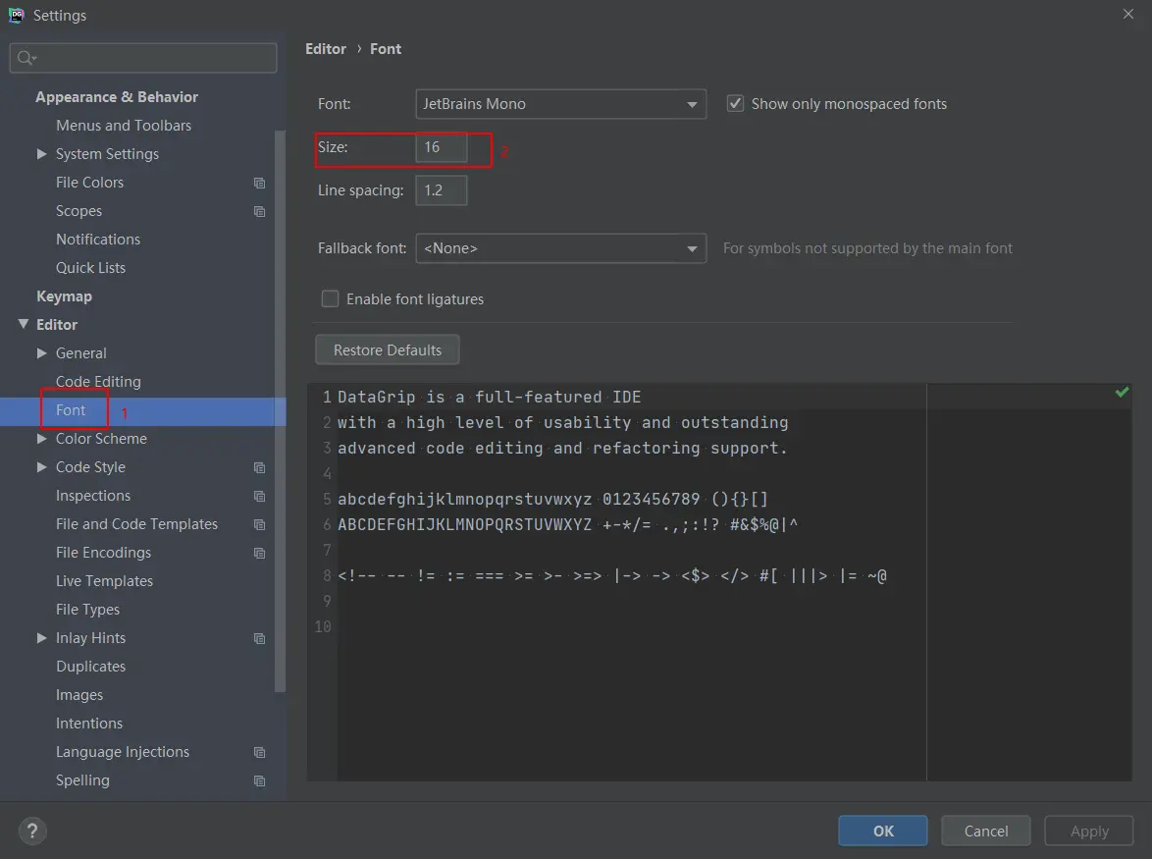Image resolution: width=1152 pixels, height=859 pixels.
Task: Click the icon beside Language Injections
Action: pos(259,752)
